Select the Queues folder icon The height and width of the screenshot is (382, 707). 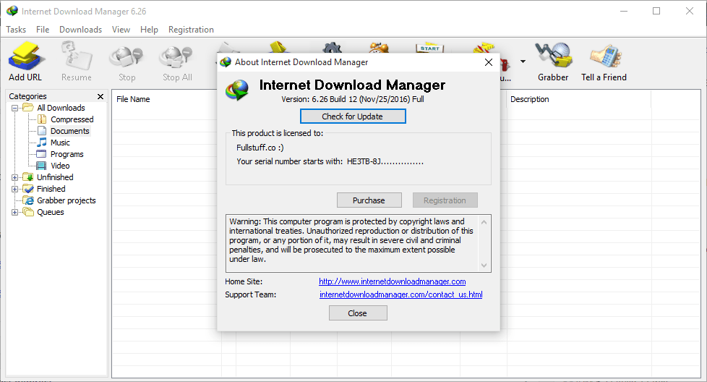click(28, 212)
